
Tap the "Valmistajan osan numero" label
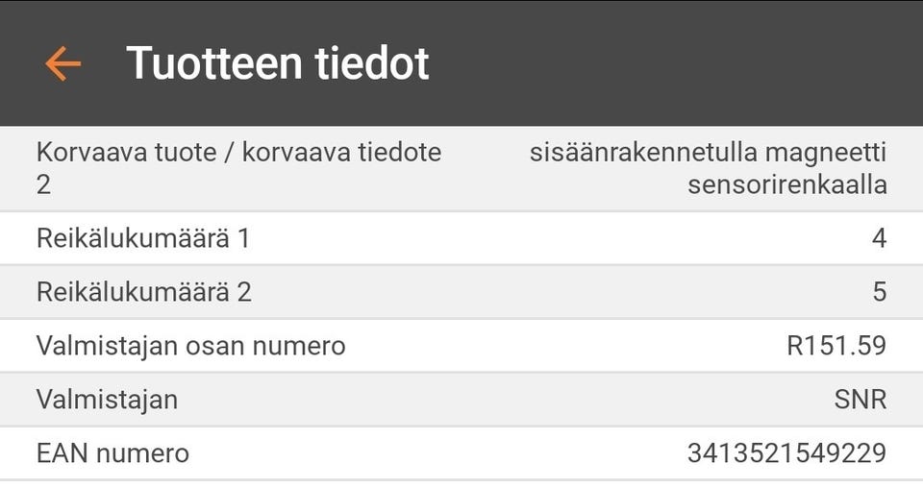(190, 346)
